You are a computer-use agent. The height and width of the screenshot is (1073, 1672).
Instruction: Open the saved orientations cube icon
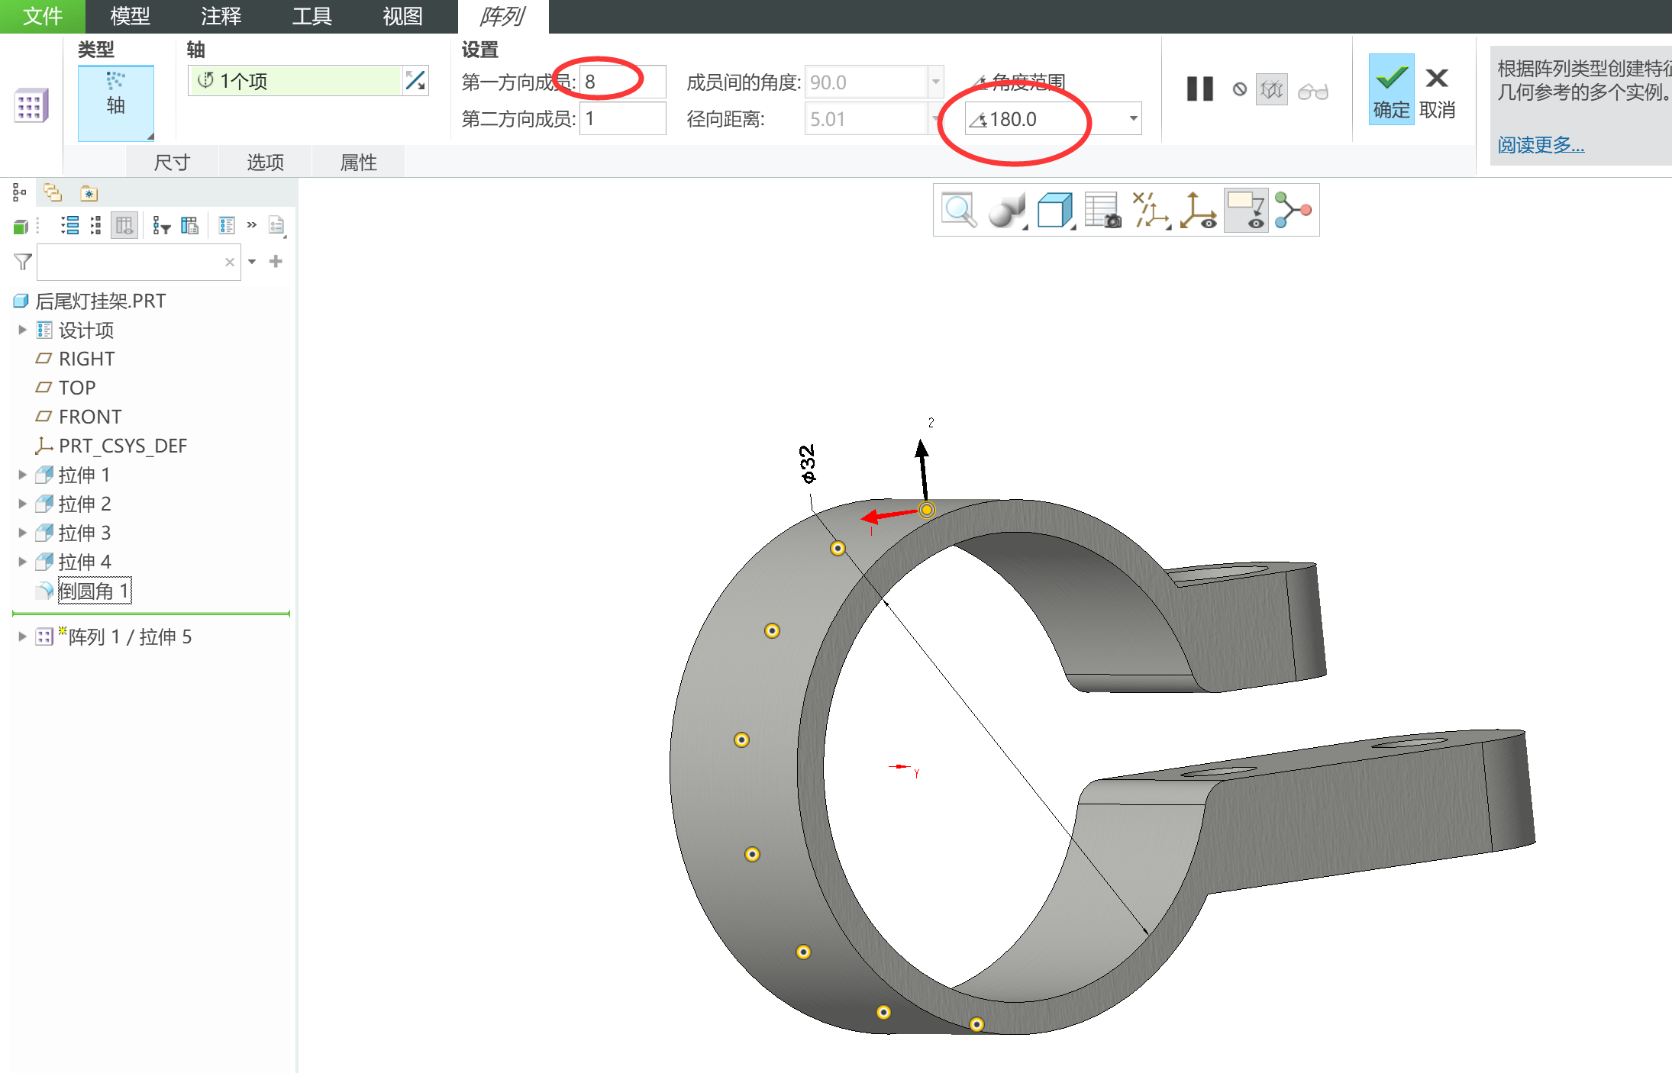tap(1054, 211)
